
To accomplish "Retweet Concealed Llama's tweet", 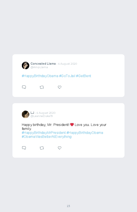I will pyautogui.click(x=42, y=87).
